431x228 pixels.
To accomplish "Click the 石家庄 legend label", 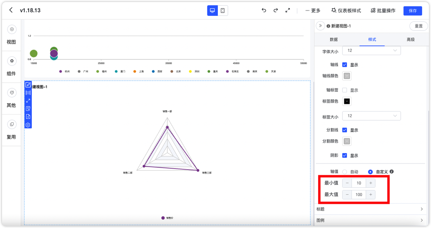I will tap(235, 72).
